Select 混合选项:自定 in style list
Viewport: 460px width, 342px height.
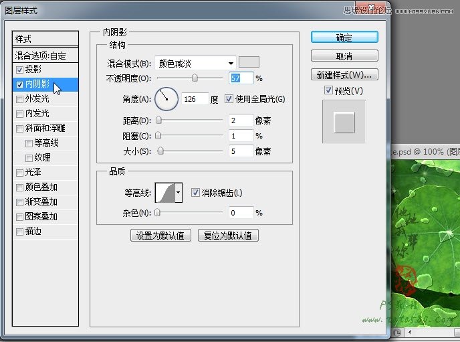click(45, 55)
